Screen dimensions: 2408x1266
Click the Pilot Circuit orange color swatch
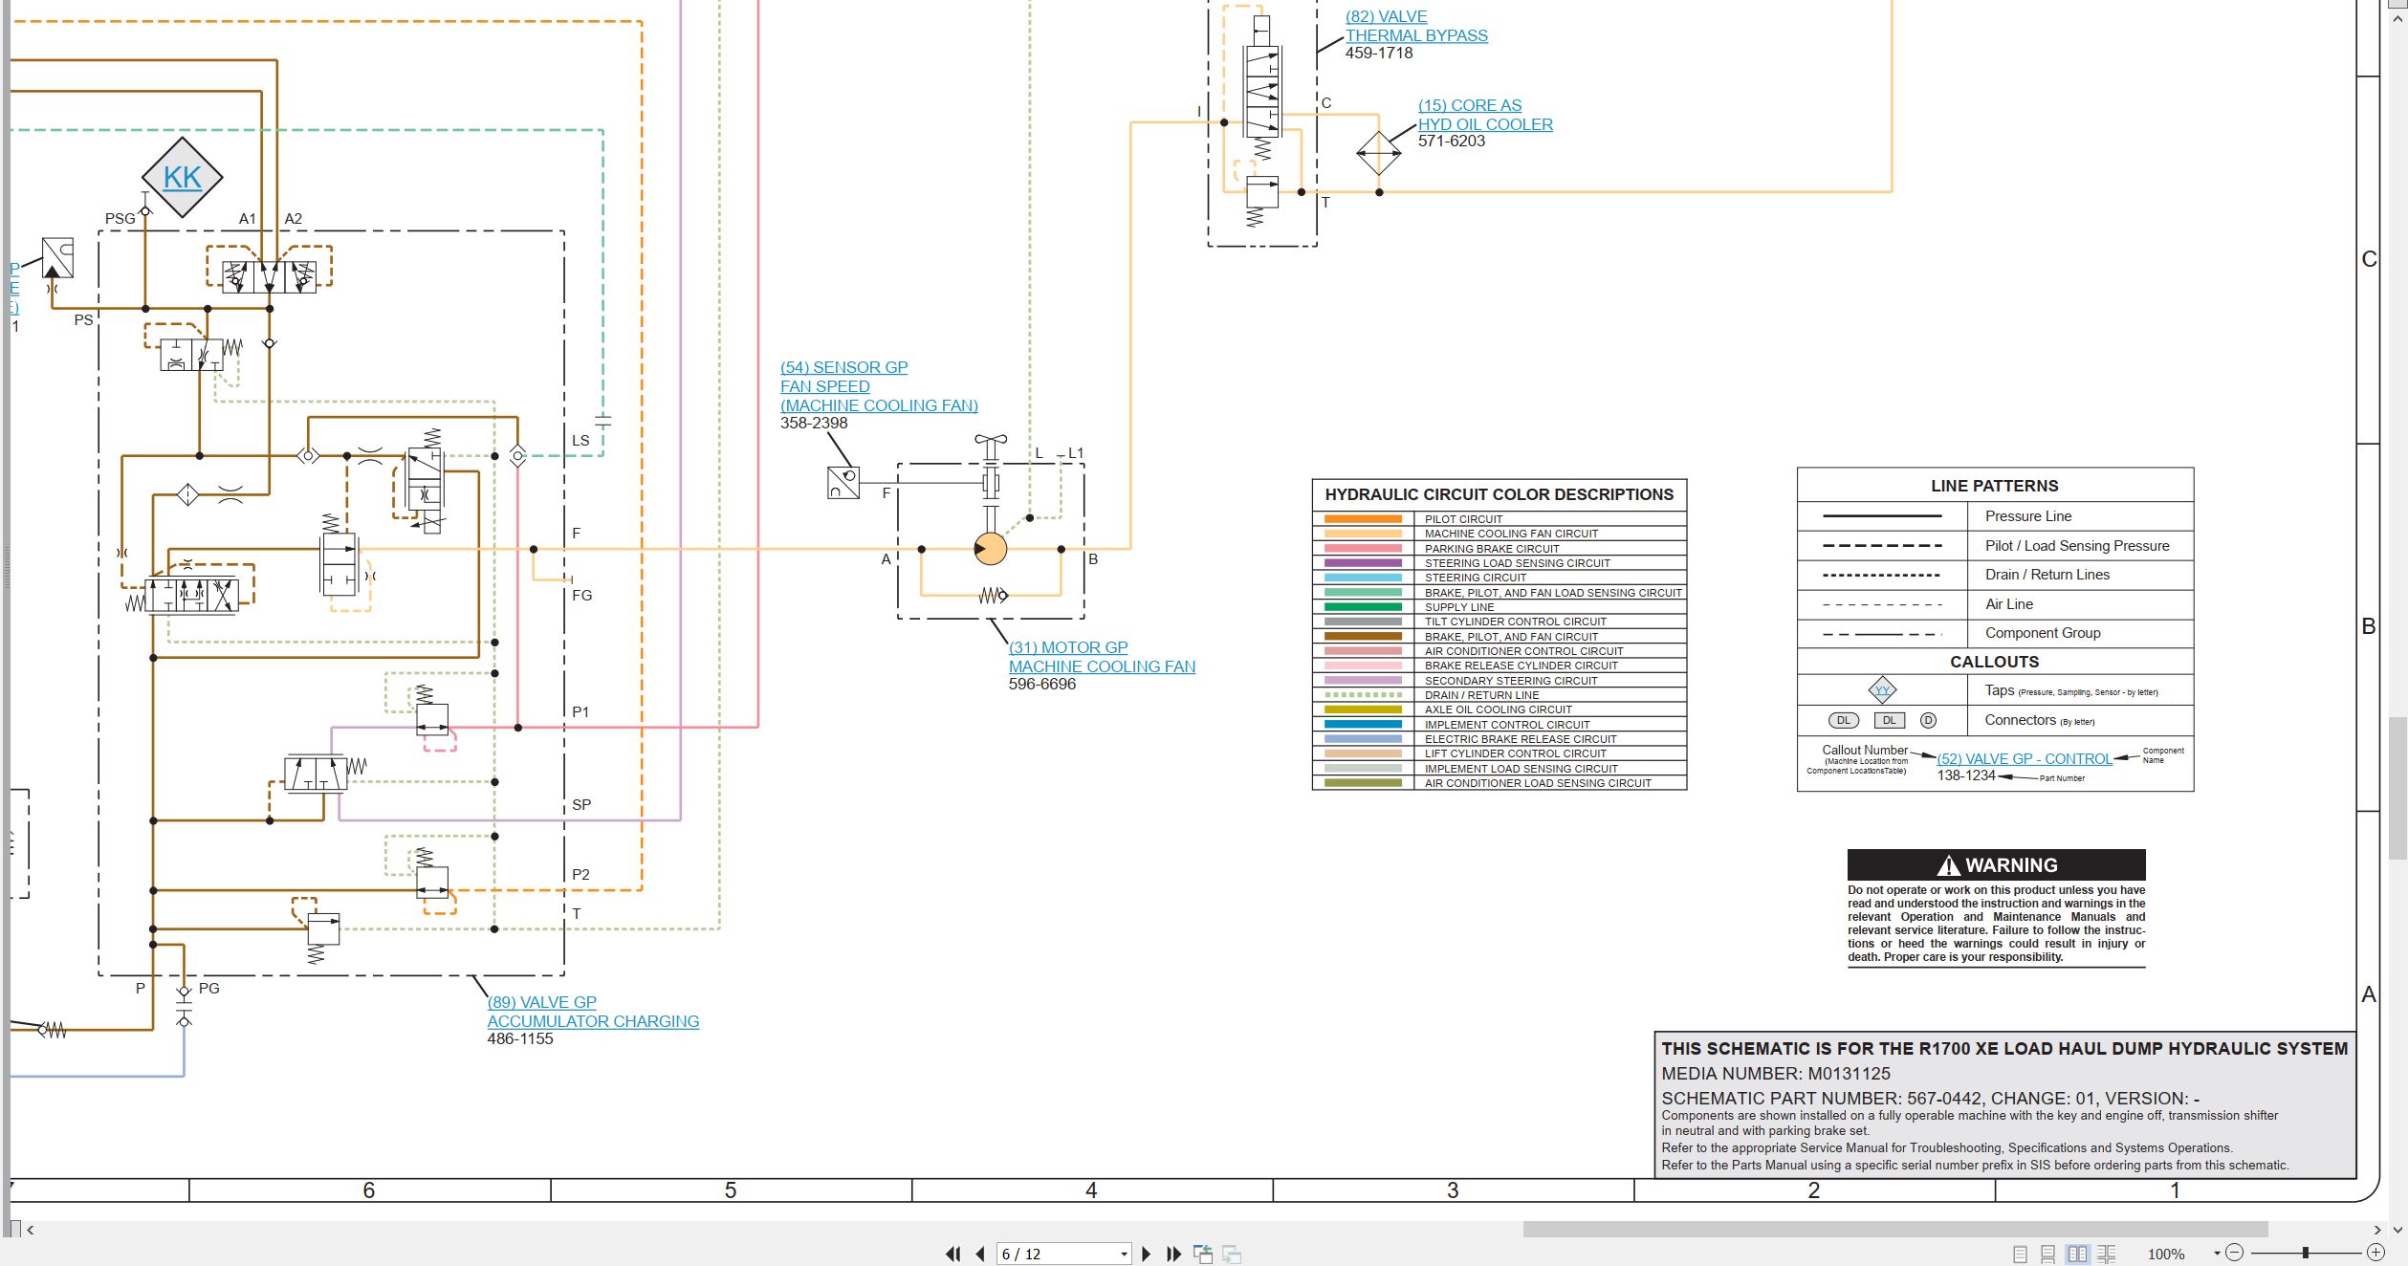tap(1363, 519)
